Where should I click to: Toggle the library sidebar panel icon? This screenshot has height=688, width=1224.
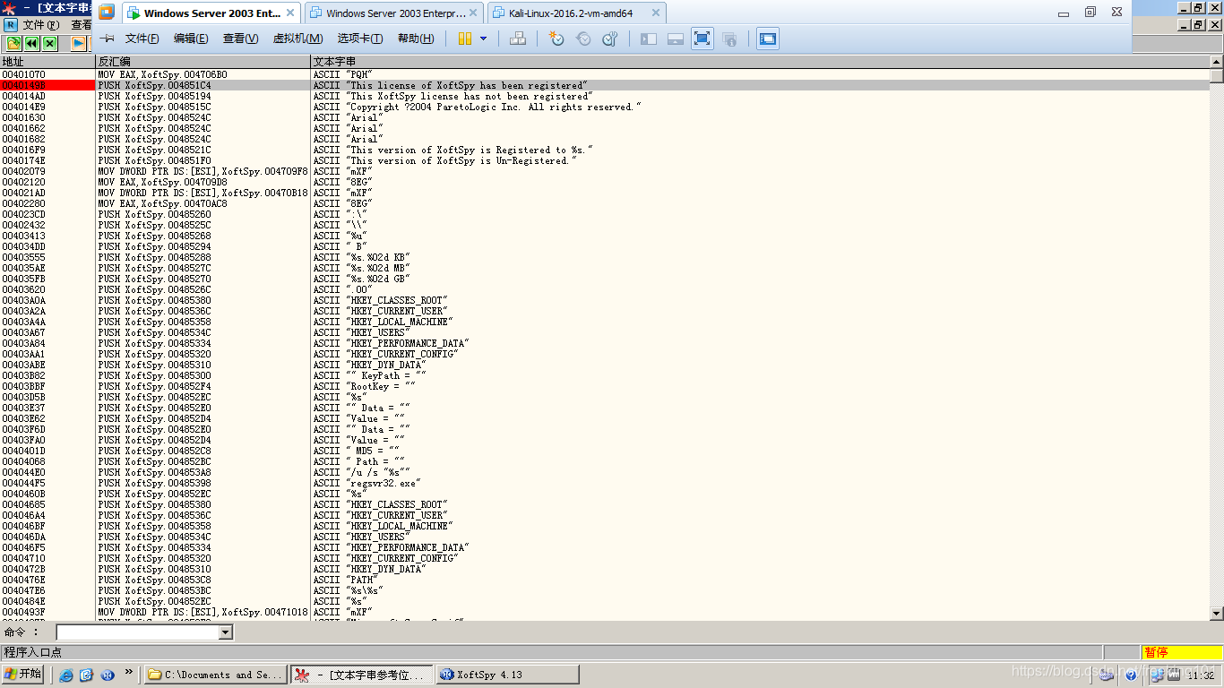tap(649, 39)
